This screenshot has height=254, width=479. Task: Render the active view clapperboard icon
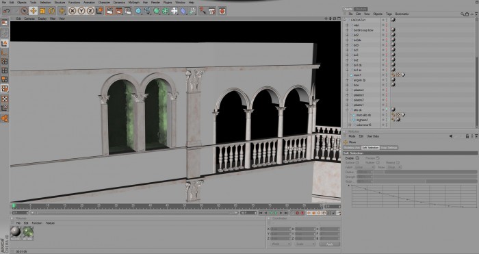109,11
